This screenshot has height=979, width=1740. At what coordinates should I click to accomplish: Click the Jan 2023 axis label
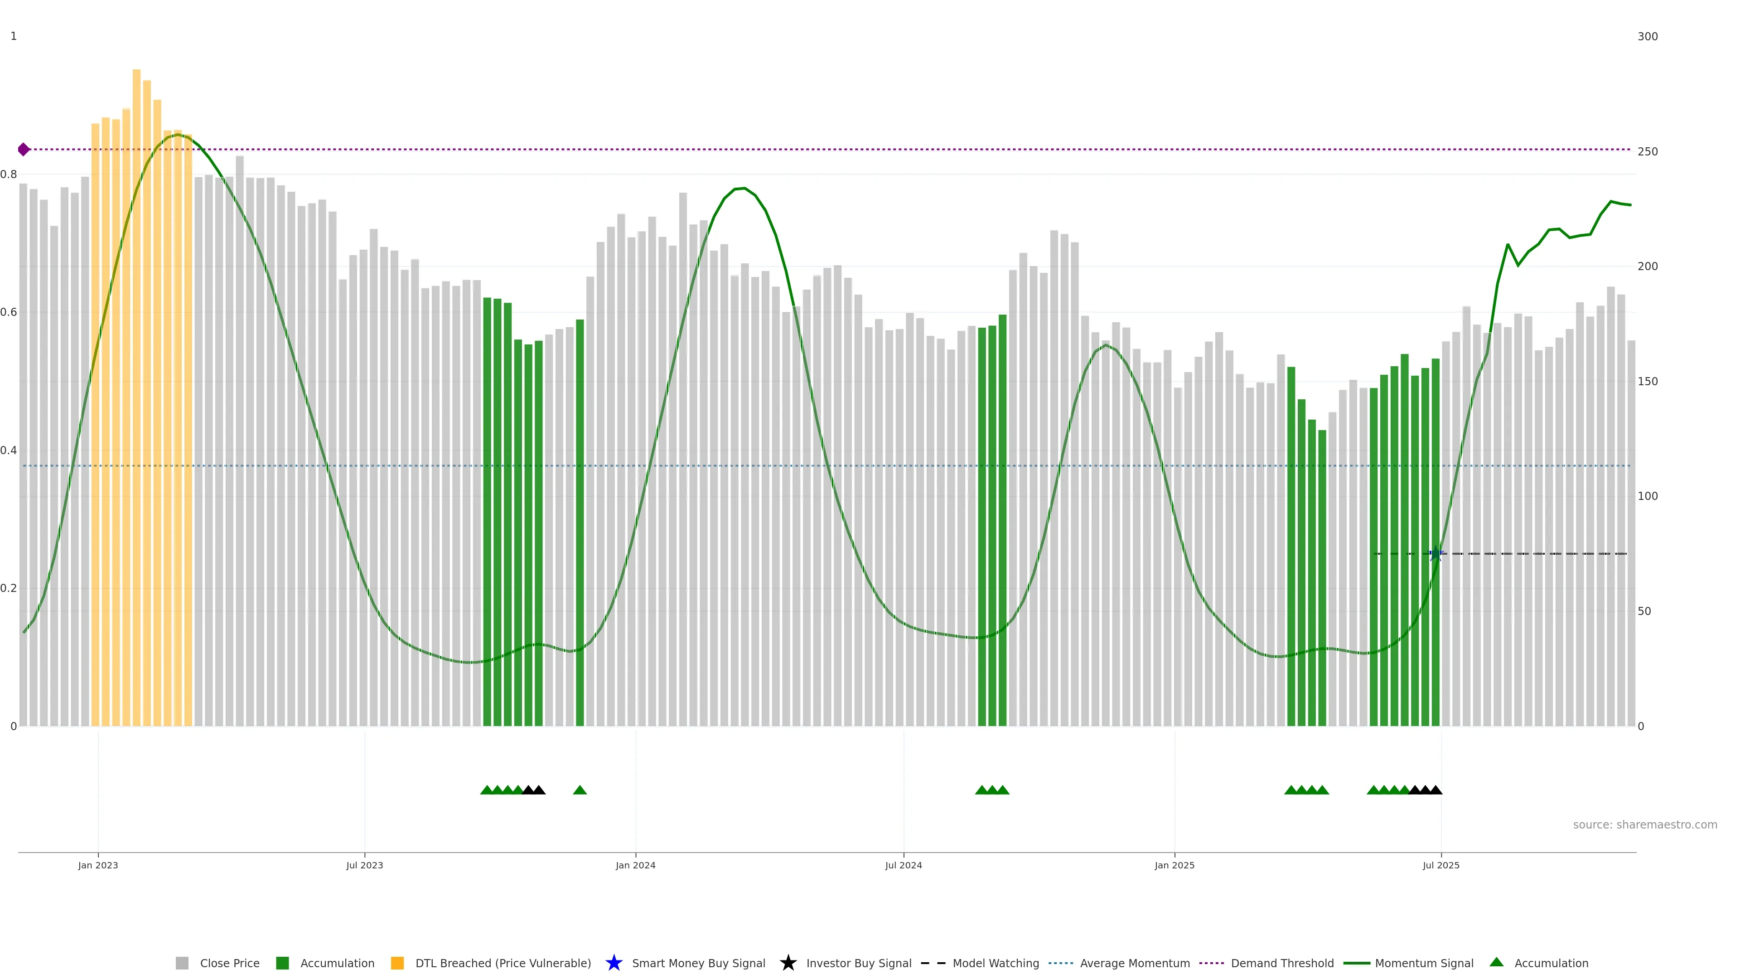pyautogui.click(x=98, y=865)
